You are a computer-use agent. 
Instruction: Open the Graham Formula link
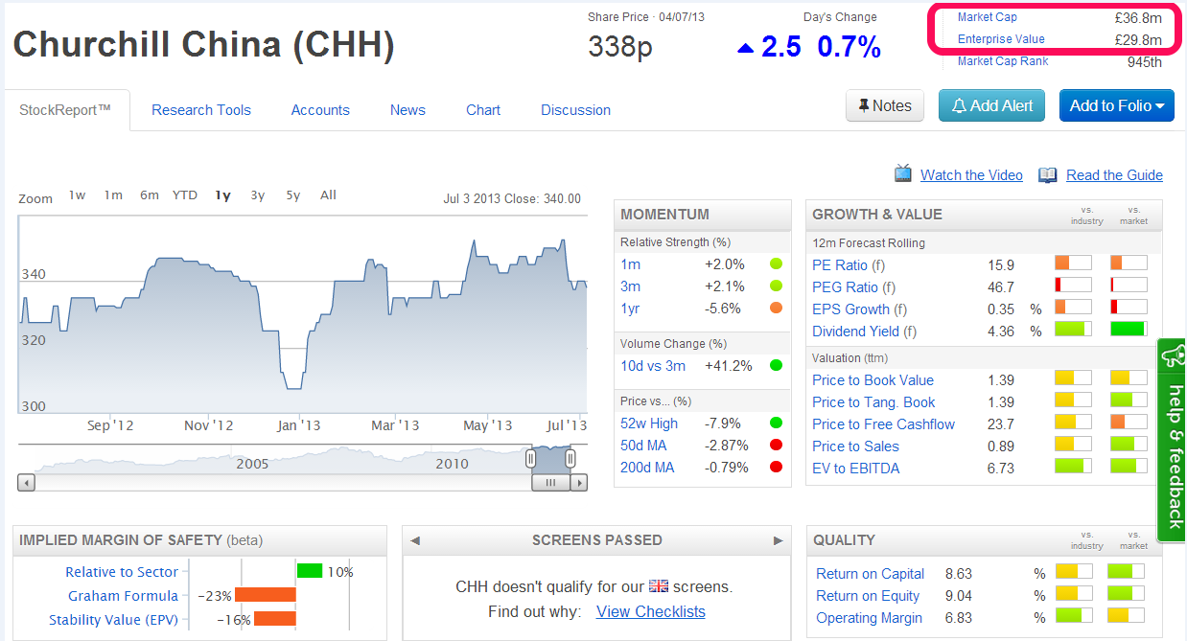123,596
